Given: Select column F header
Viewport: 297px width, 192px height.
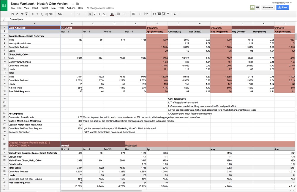Looking at the screenshot, I should pos(157,23).
